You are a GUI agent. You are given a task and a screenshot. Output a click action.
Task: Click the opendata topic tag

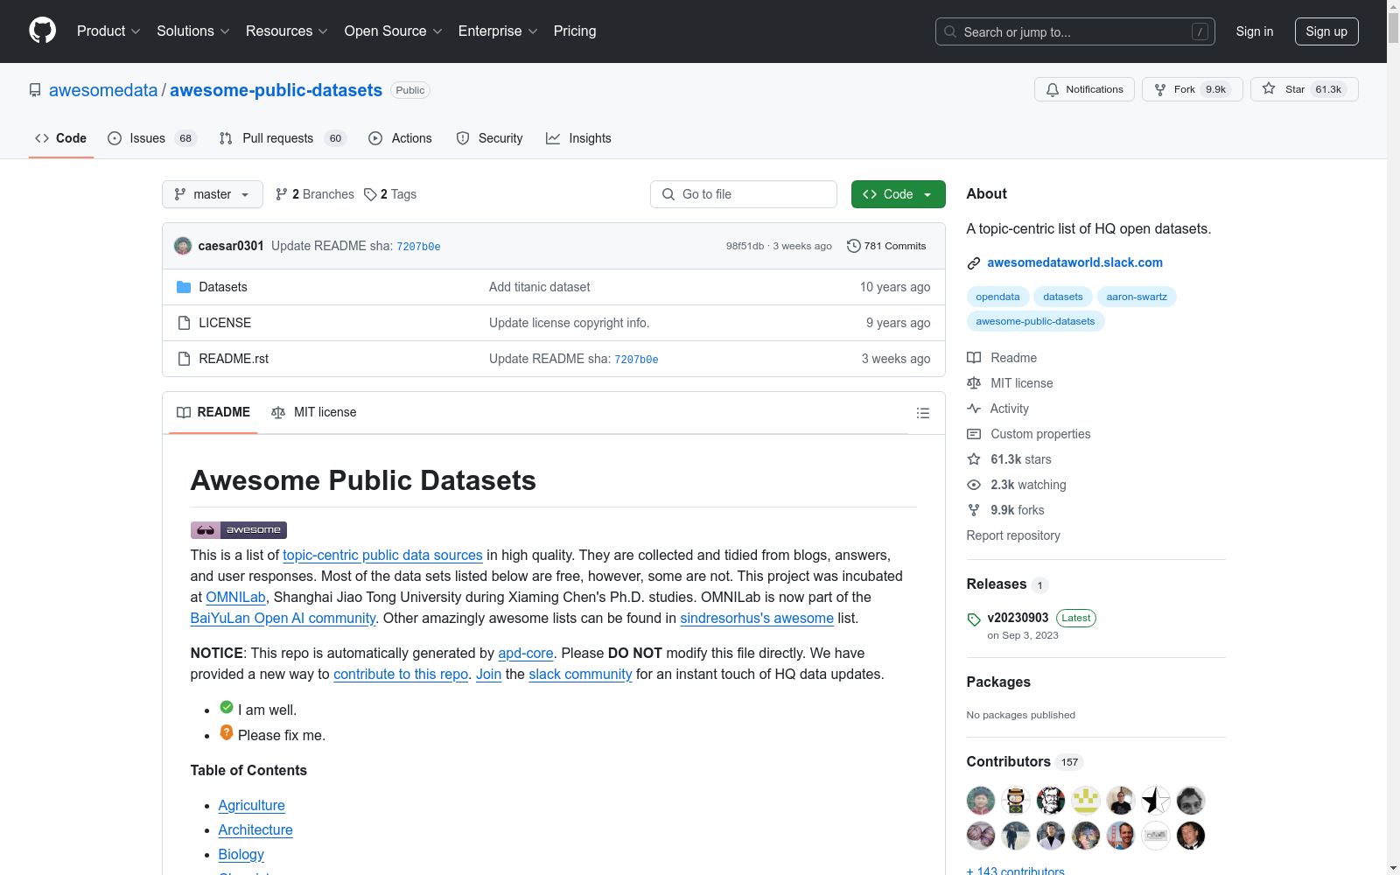(x=998, y=297)
